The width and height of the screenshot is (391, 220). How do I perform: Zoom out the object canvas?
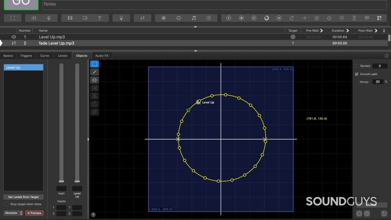359,214
